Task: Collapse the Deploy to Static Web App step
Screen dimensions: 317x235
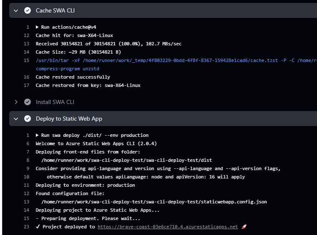Action: click(16, 119)
